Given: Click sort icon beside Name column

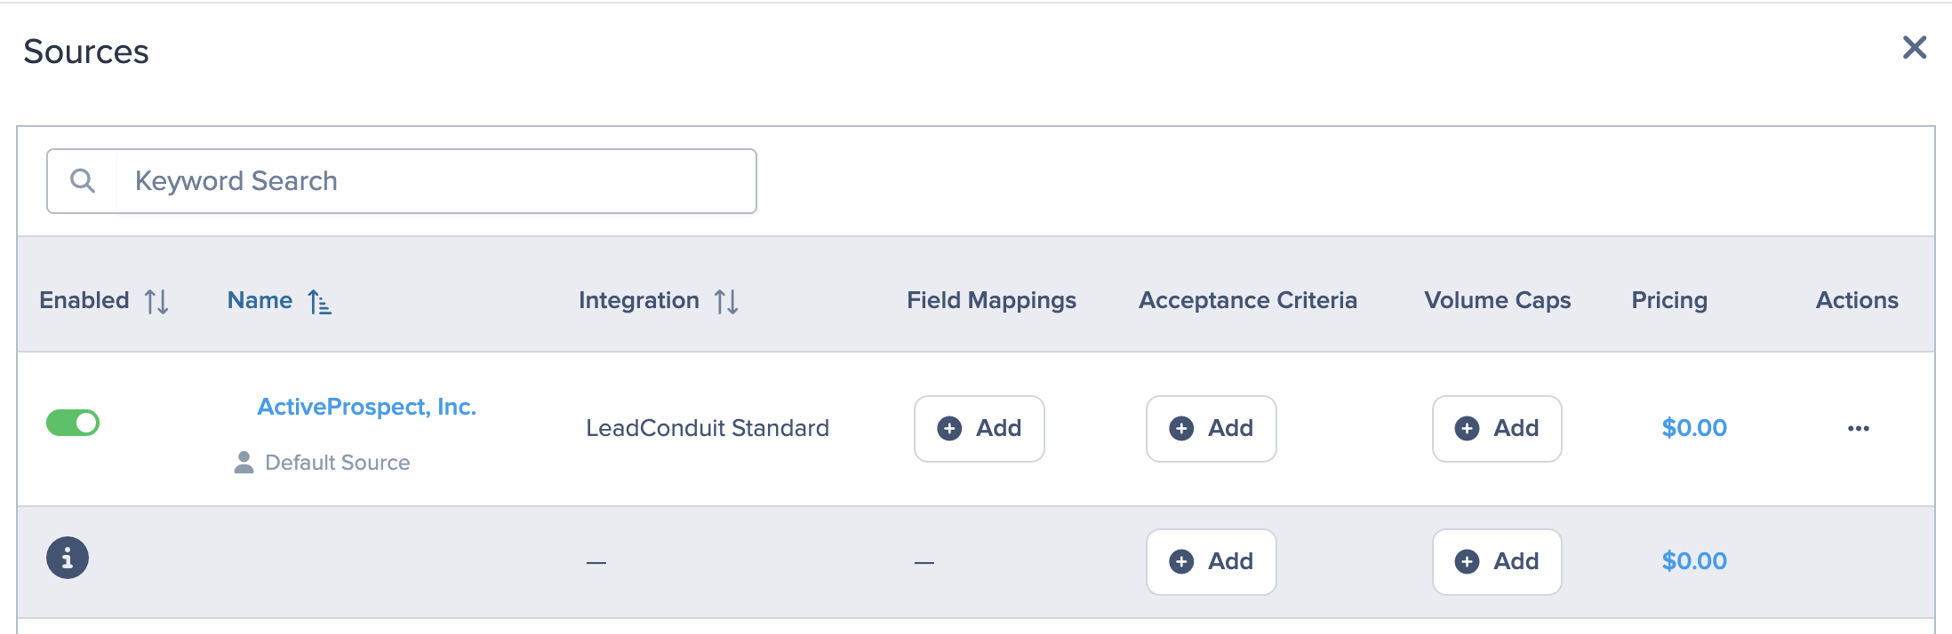Looking at the screenshot, I should coord(320,302).
